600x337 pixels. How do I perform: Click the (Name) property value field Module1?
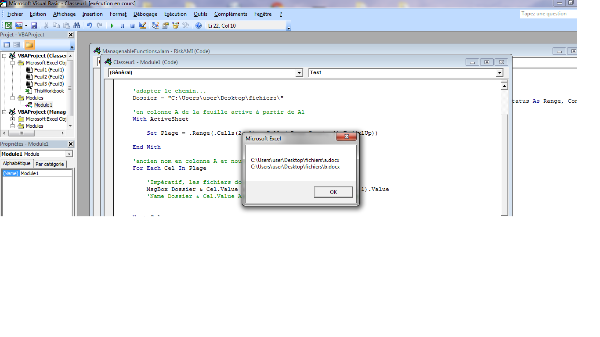tap(46, 173)
